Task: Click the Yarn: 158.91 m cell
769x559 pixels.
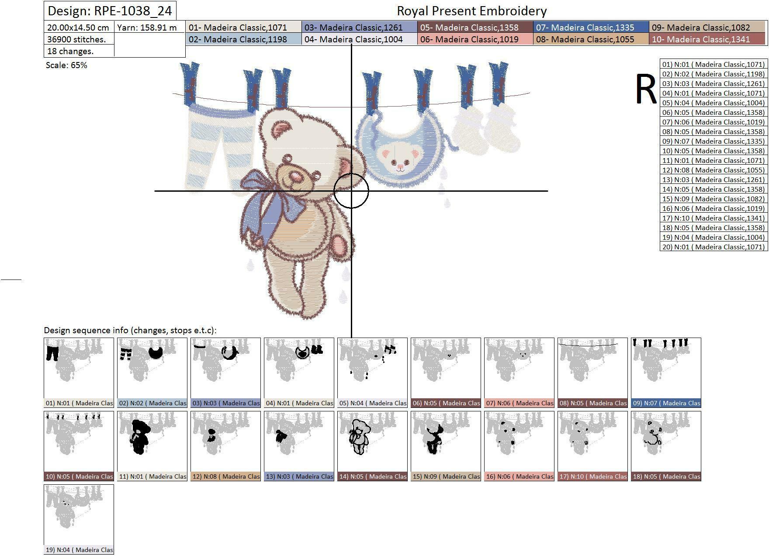Action: pyautogui.click(x=149, y=28)
